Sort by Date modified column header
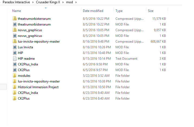 tap(93, 11)
